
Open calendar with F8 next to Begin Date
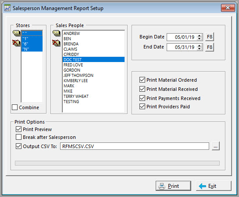tap(210, 37)
